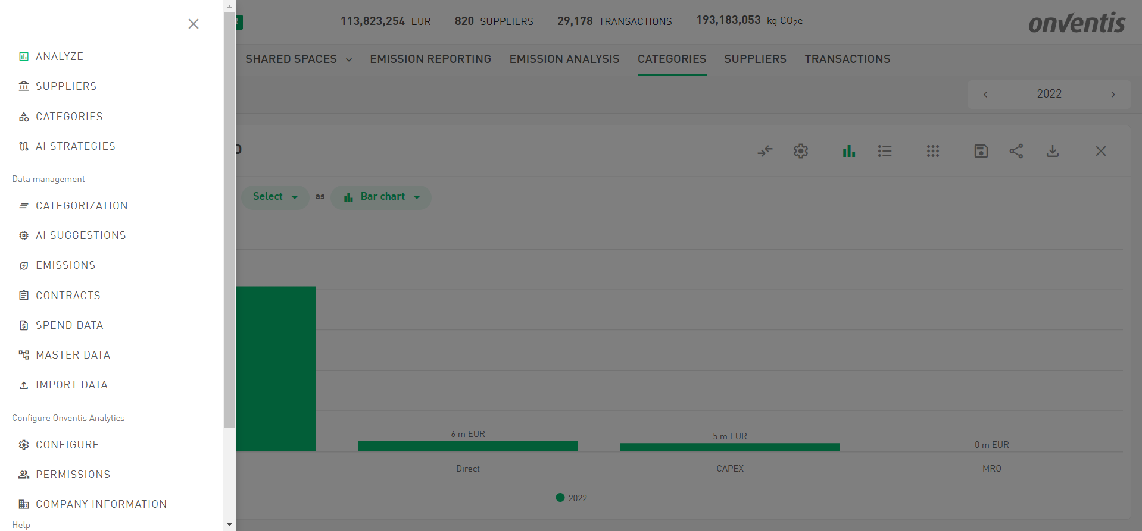Open the Bar chart type dropdown

(x=381, y=197)
